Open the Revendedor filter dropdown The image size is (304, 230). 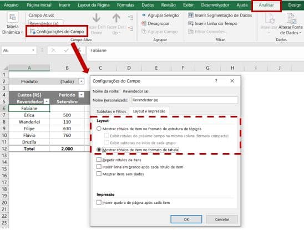(x=47, y=101)
